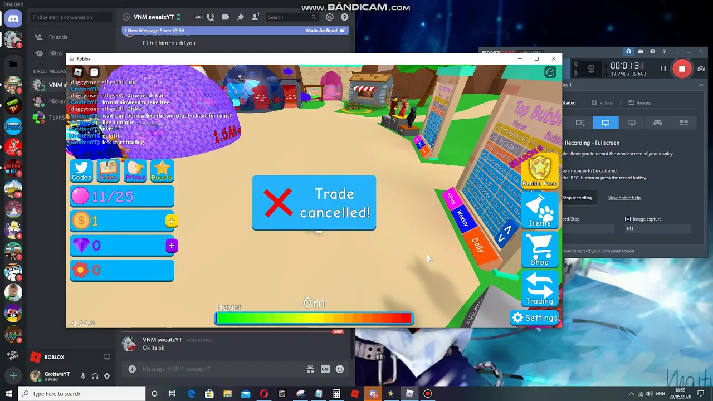Click the Roblox three-dot menu button
Image resolution: width=713 pixels, height=401 pixels.
[x=550, y=72]
